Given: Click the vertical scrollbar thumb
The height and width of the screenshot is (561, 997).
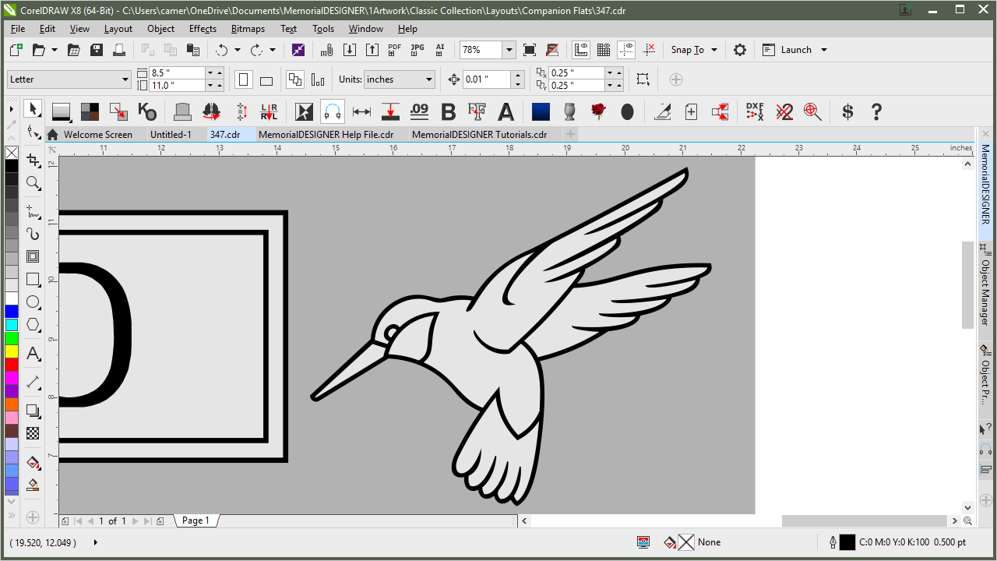Looking at the screenshot, I should point(967,284).
